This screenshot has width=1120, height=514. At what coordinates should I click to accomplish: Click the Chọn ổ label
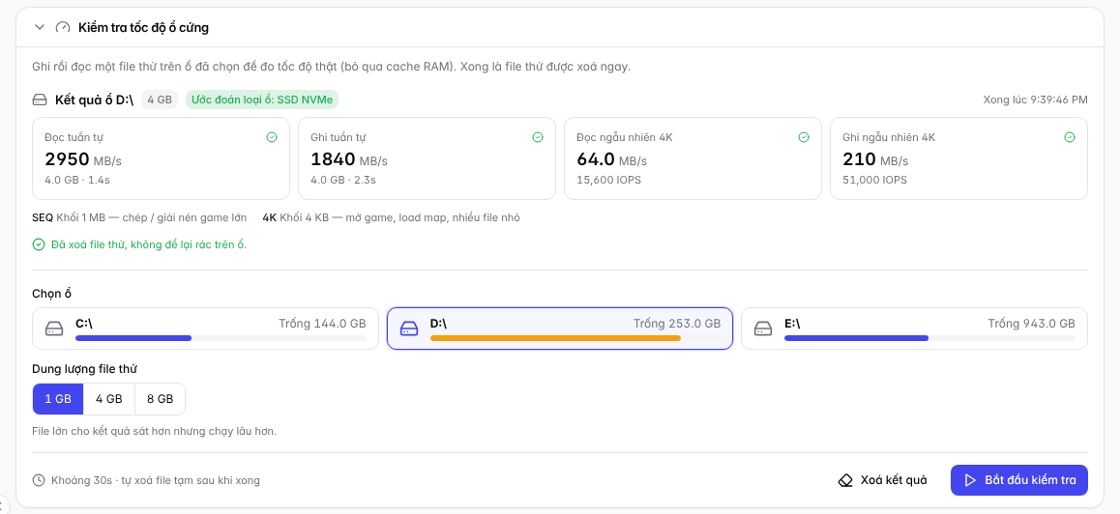pos(52,294)
